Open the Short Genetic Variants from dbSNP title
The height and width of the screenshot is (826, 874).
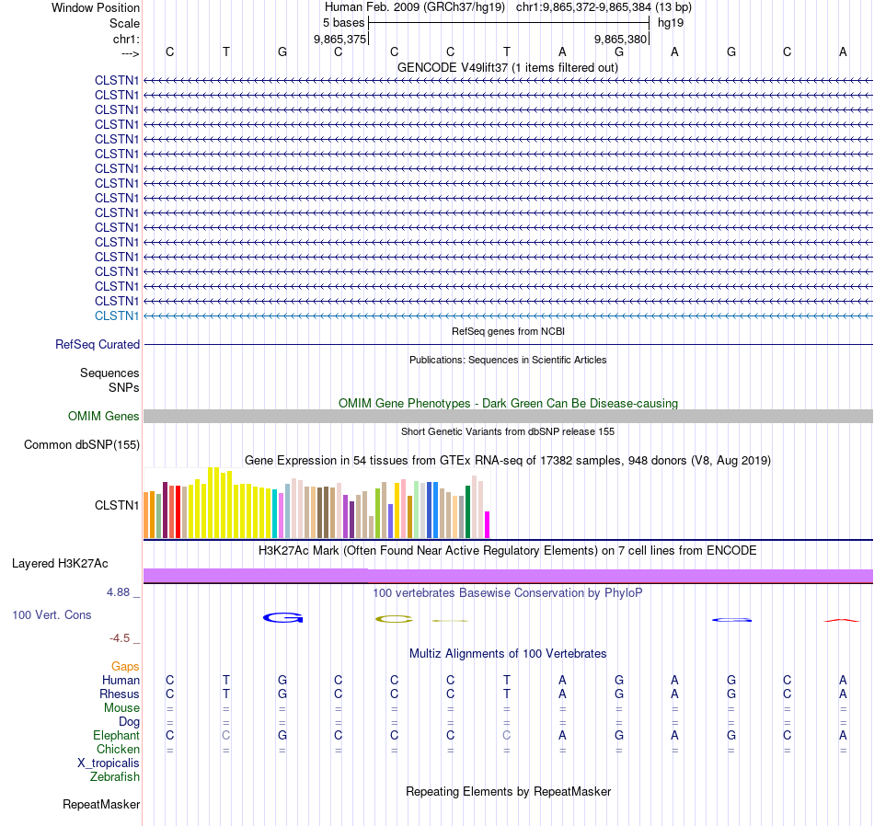pyautogui.click(x=508, y=431)
